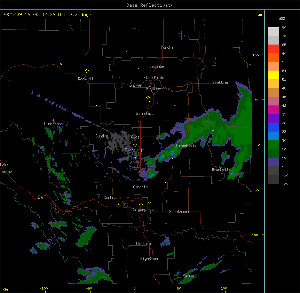Click the Innisfail city label
Screen dimensions: 300x293
coord(144,113)
